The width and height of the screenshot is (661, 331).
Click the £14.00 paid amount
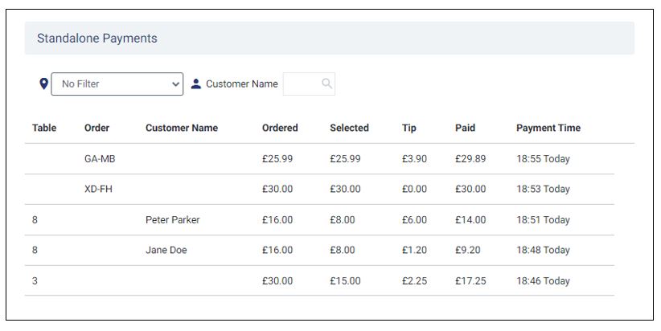[470, 220]
